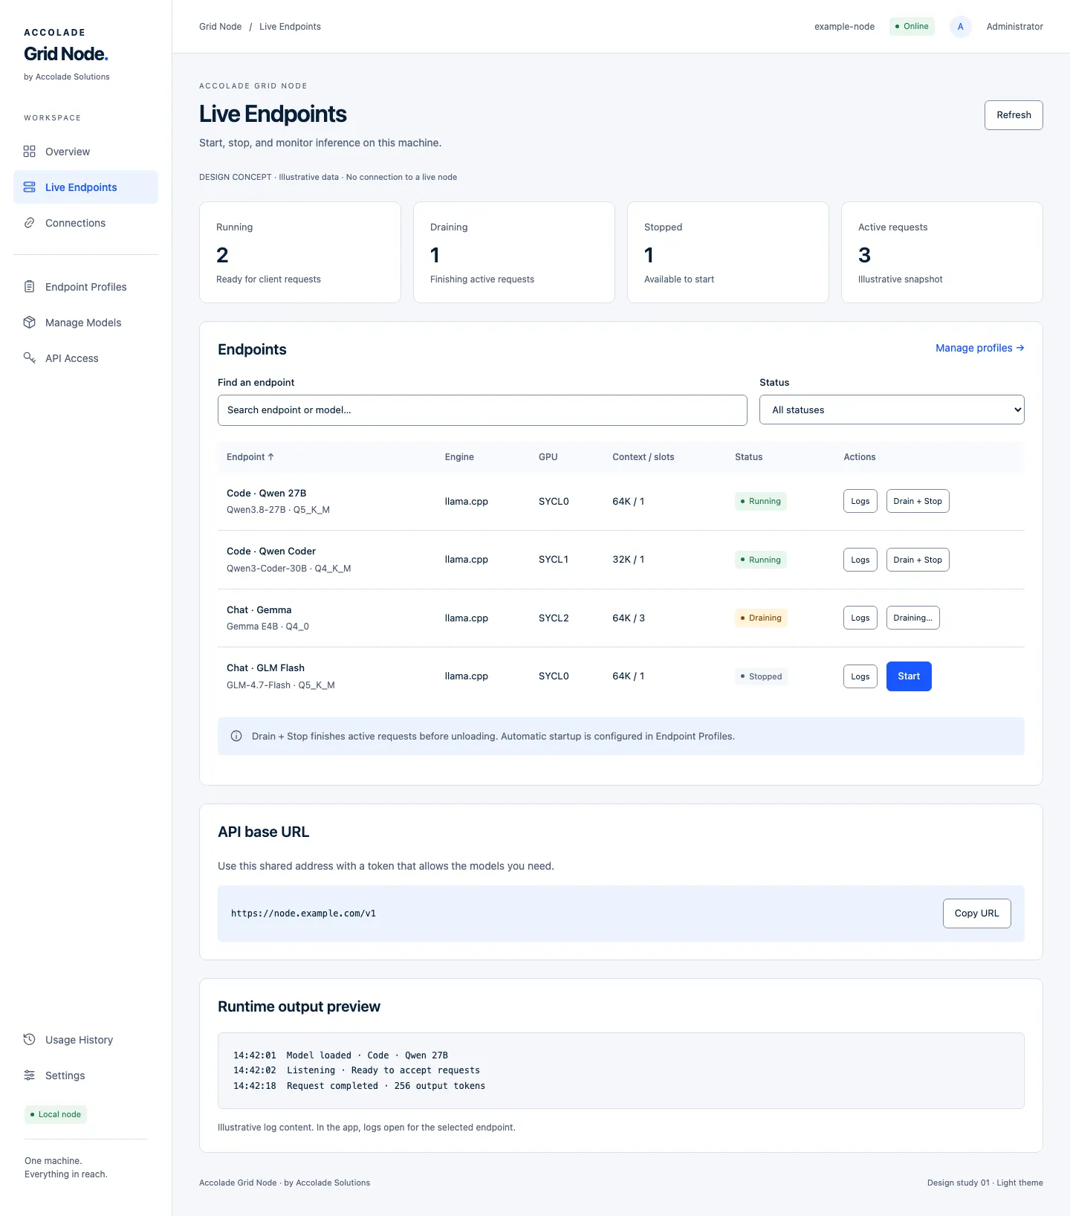1070x1216 pixels.
Task: Click the GPU column header
Action: click(x=548, y=457)
